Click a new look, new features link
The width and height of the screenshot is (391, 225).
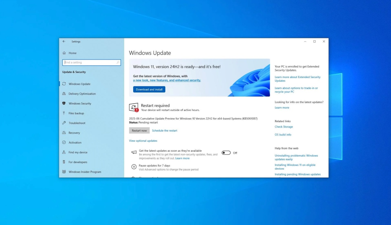(167, 80)
